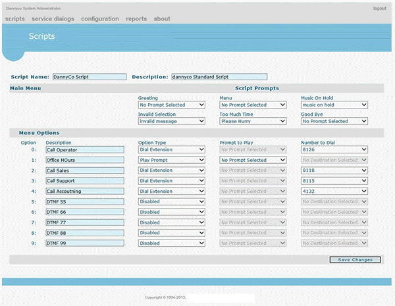Click the DTMF 99 description field
395x306 pixels.
(85, 243)
